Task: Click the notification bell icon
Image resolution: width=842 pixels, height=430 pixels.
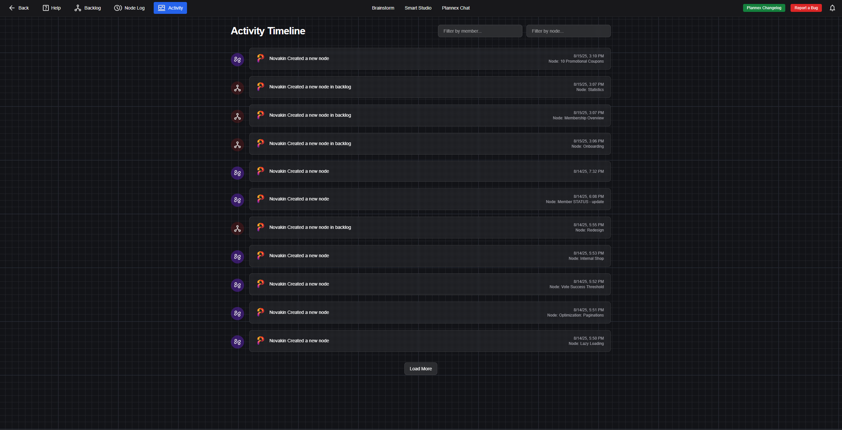Action: coord(832,8)
